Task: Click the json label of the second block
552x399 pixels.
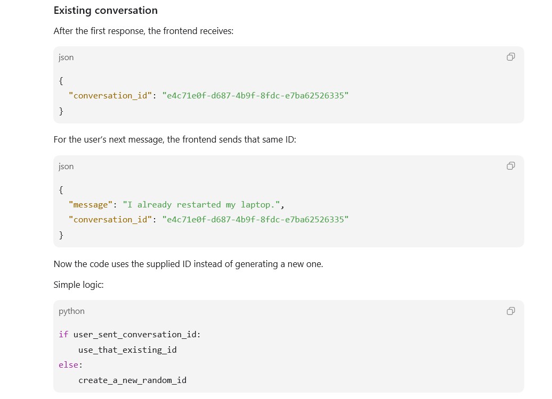Action: 66,167
